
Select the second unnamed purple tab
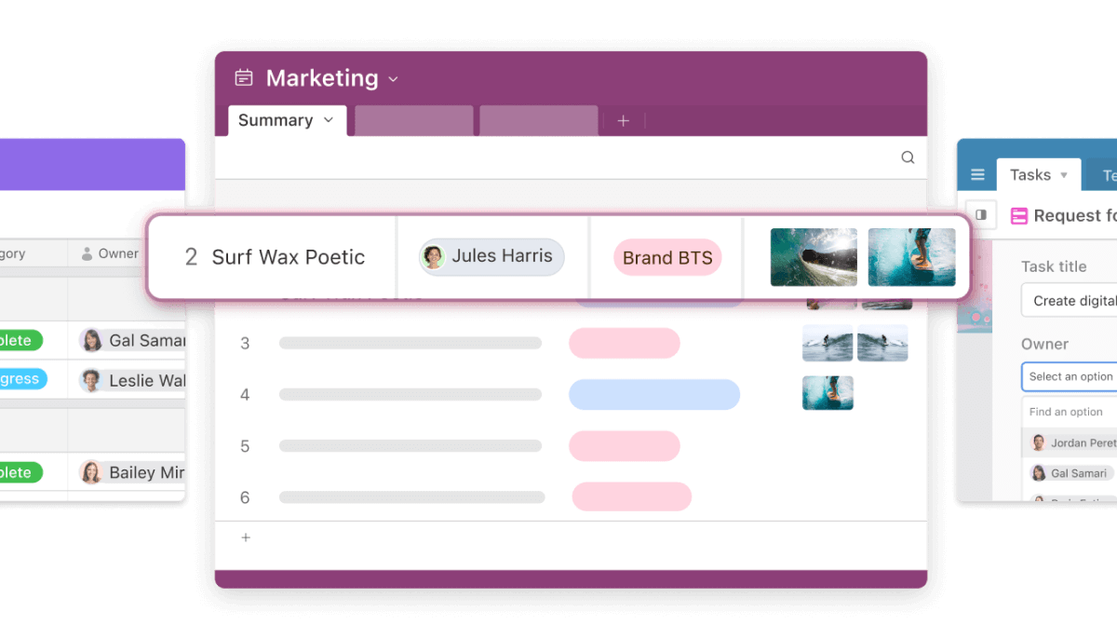point(539,120)
